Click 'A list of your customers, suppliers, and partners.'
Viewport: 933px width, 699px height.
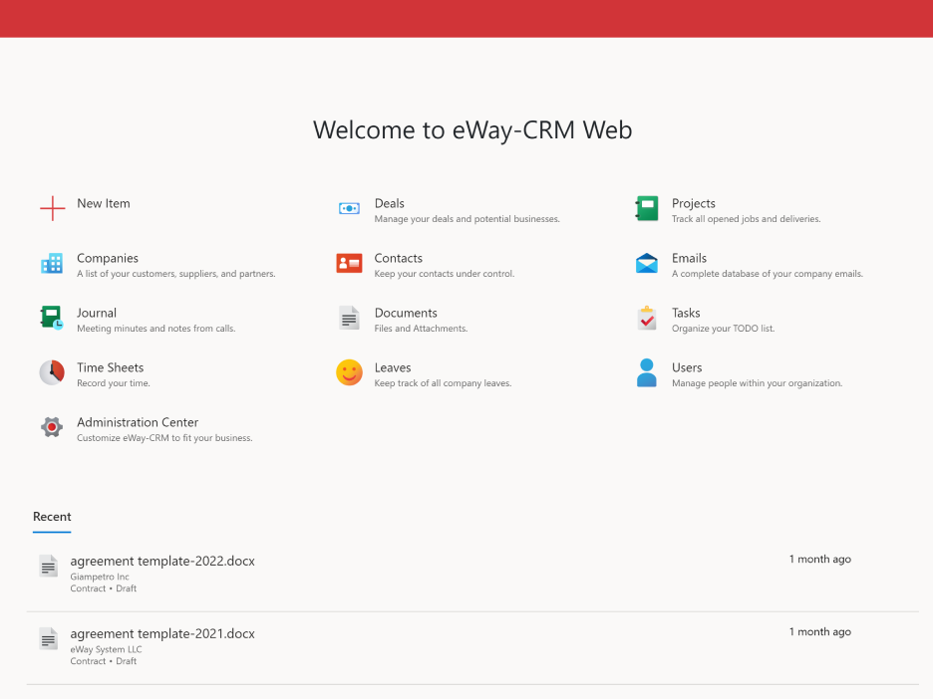coord(176,274)
